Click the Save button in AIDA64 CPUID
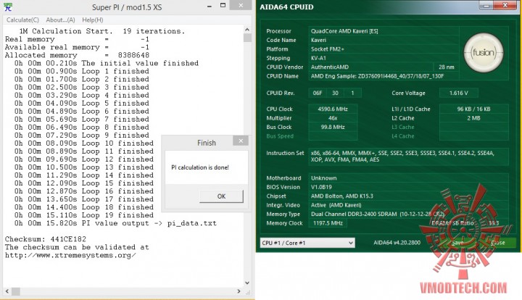The width and height of the screenshot is (522, 300). [457, 243]
